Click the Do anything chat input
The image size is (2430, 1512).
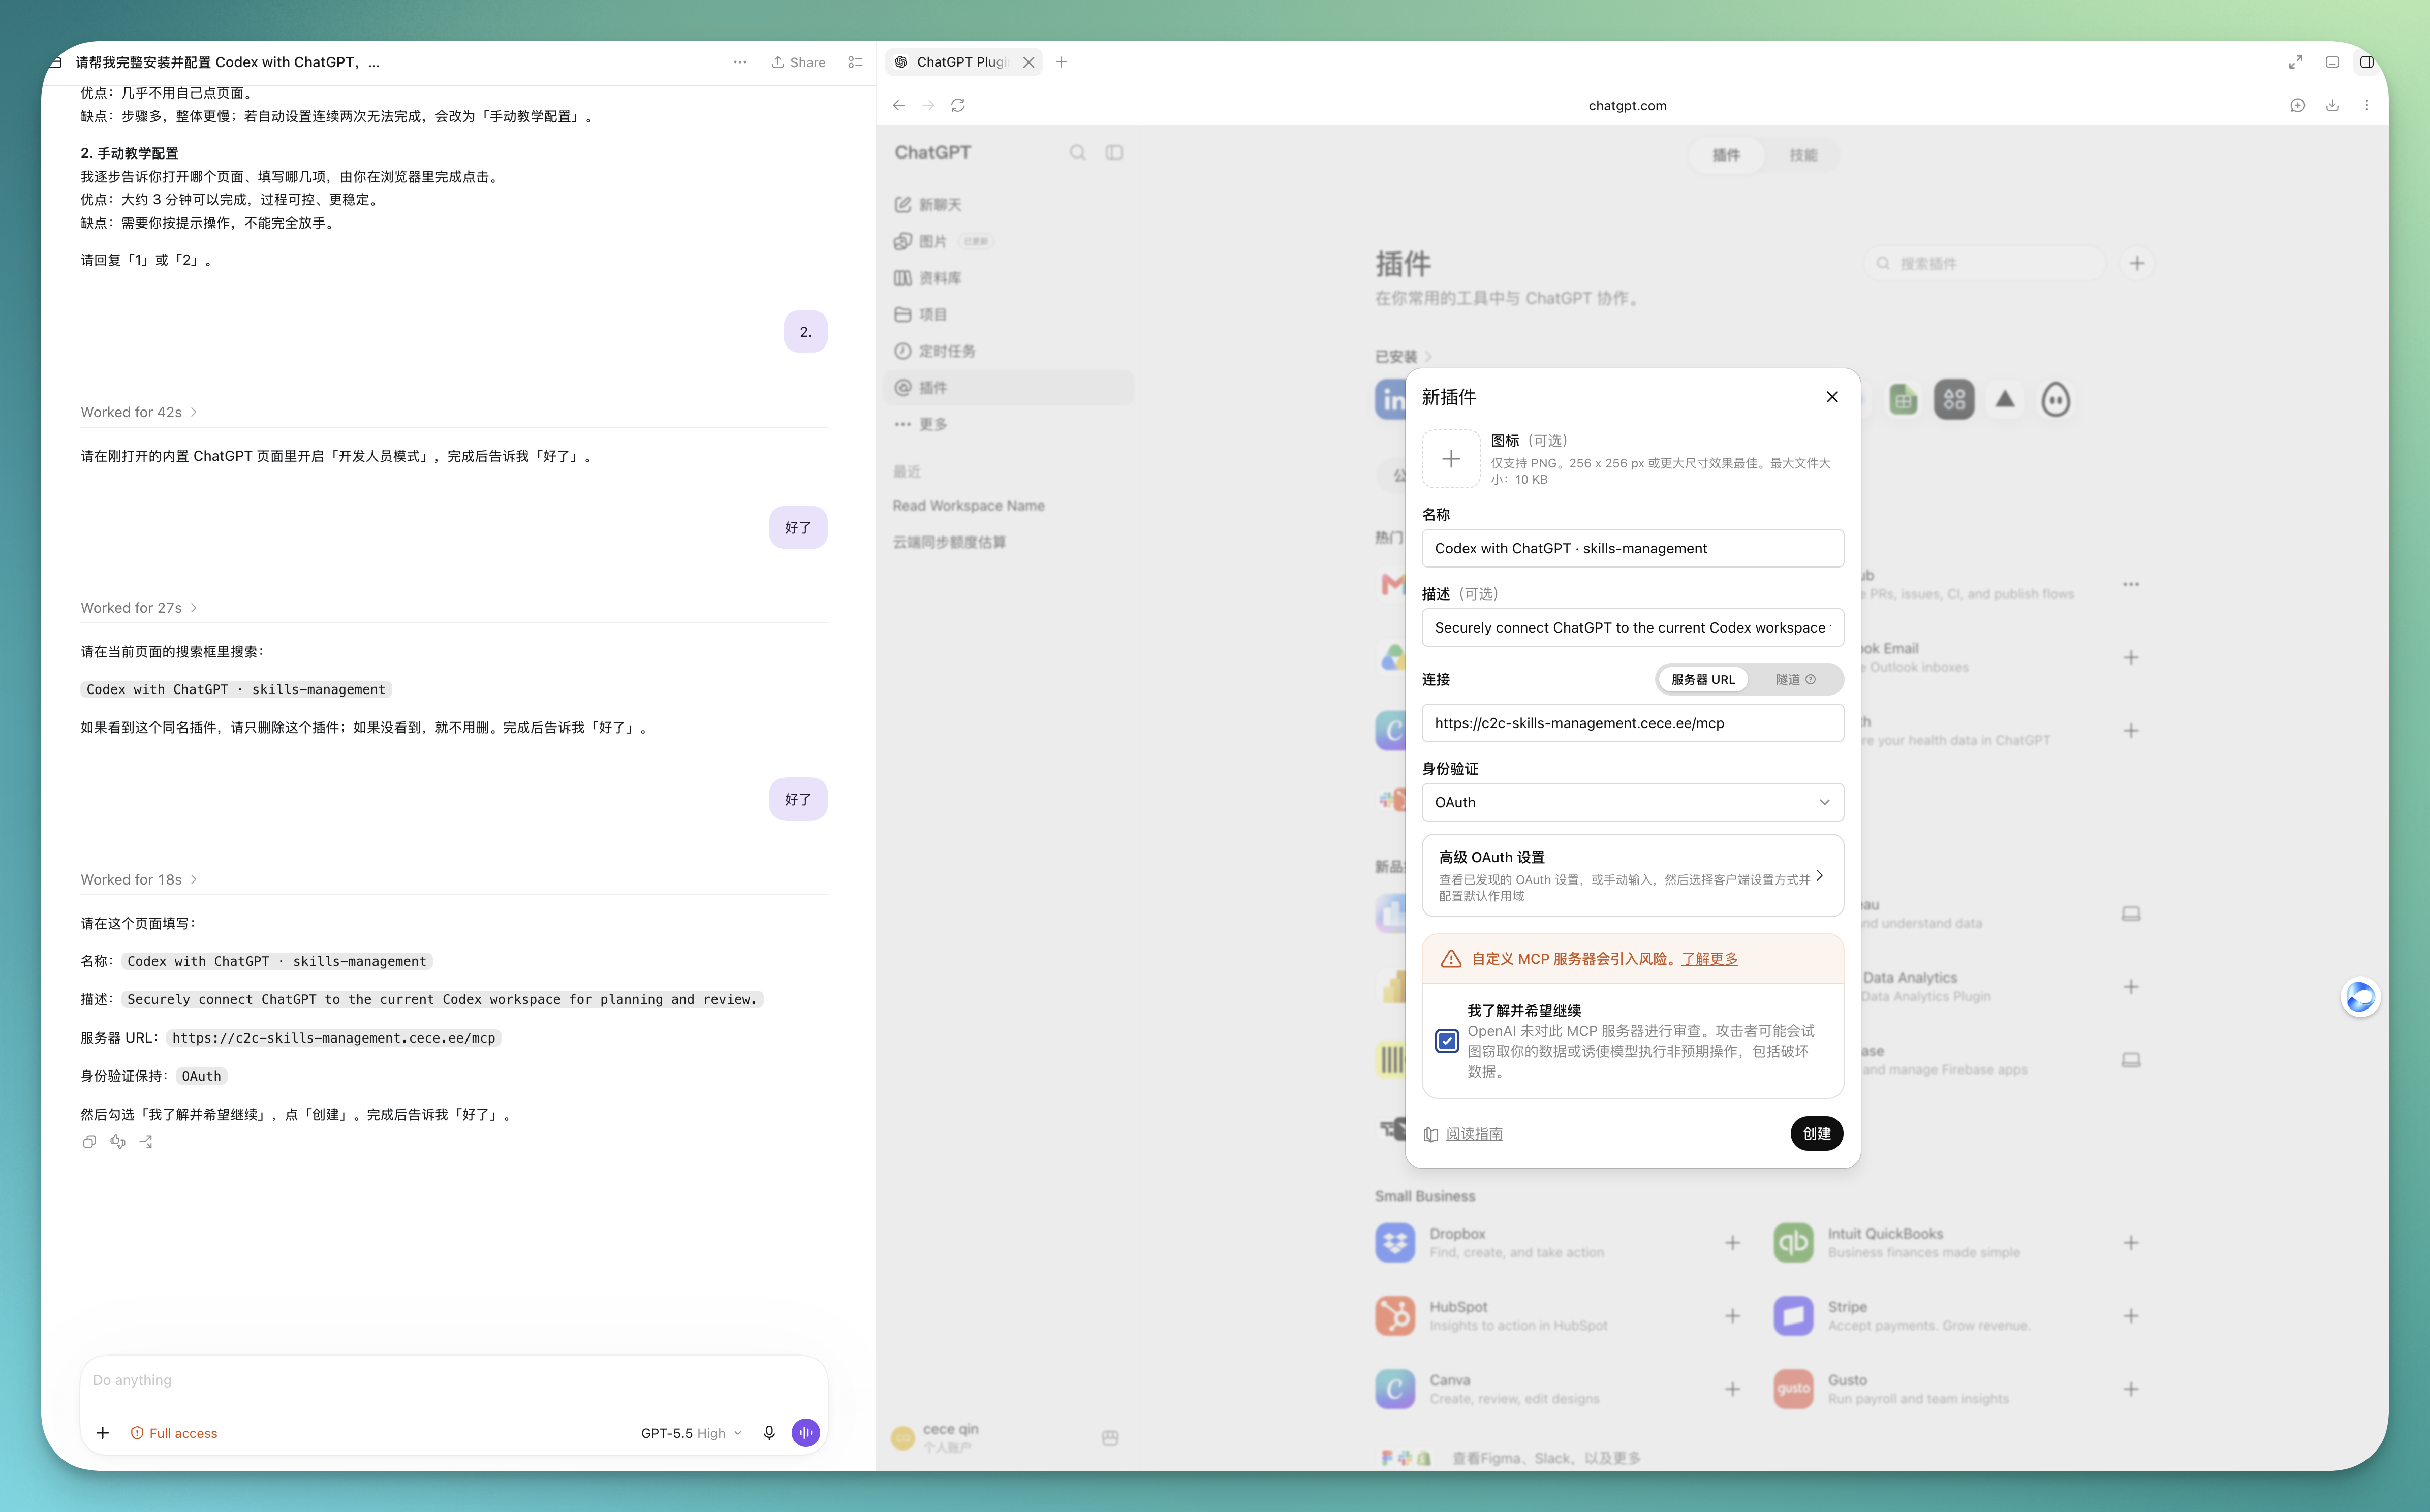454,1380
